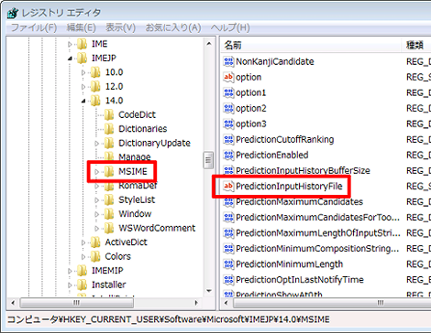This screenshot has height=333, width=431.
Task: Open the 表示(V) menu
Action: (120, 27)
